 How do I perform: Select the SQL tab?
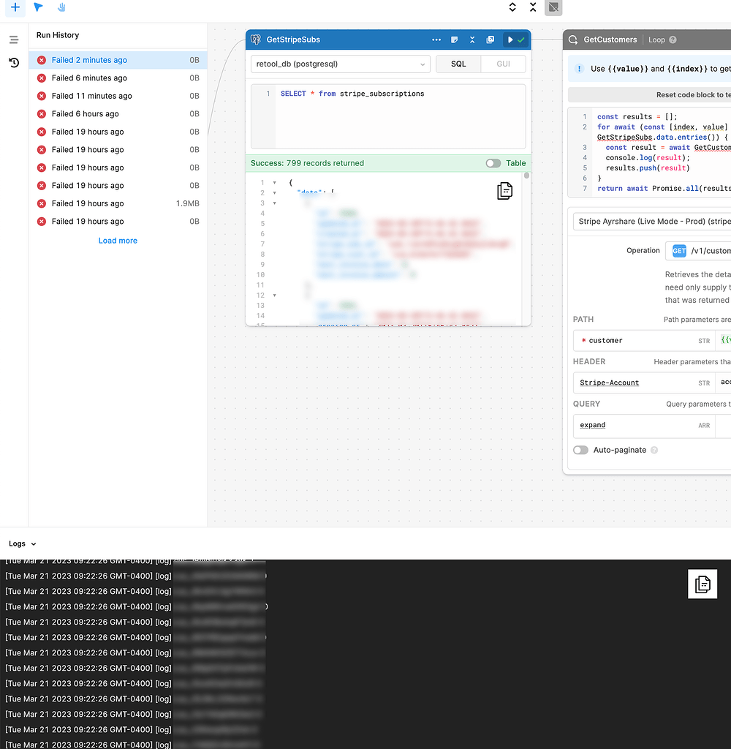(458, 64)
